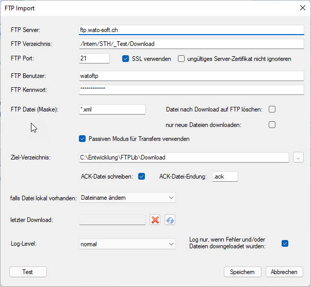Toggle Passiven Modus für Transfers verwenden
Screen dimensions: 311x287
tap(82, 139)
